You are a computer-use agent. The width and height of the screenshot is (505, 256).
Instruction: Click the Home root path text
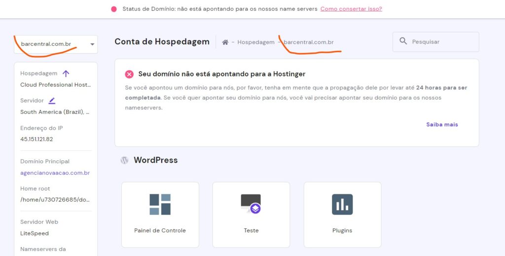coord(55,200)
